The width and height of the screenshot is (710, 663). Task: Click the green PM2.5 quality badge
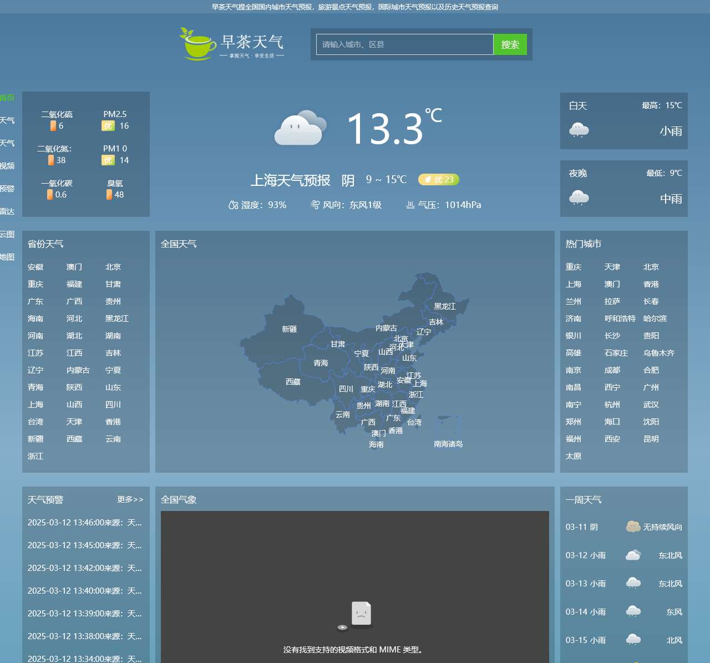pyautogui.click(x=108, y=126)
